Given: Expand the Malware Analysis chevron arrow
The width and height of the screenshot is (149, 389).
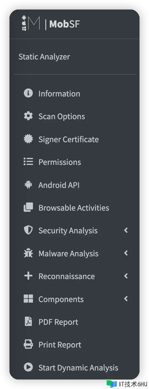Looking at the screenshot, I should [126, 253].
